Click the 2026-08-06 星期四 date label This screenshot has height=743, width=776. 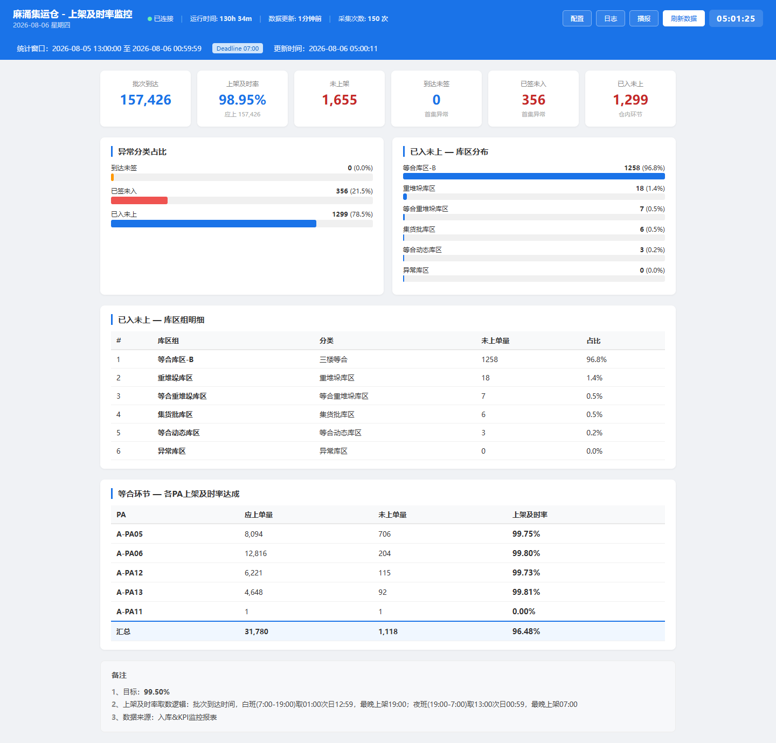click(41, 25)
